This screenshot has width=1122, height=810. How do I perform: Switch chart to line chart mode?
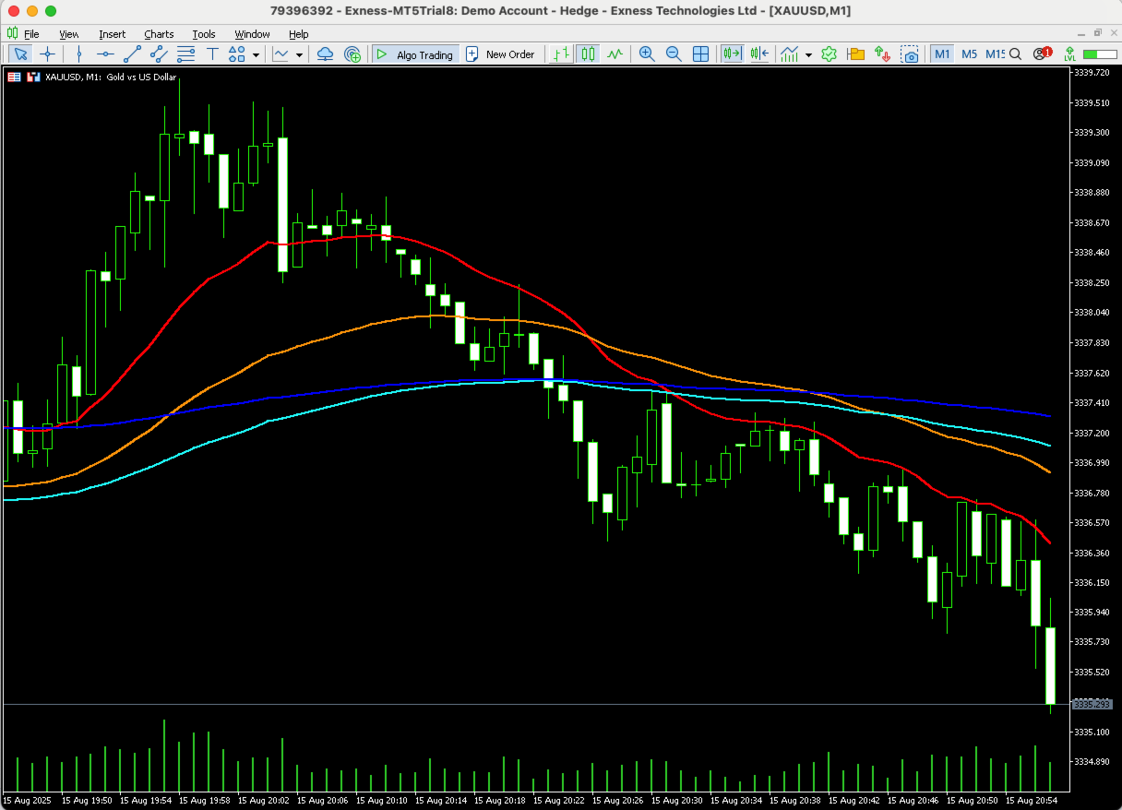(x=615, y=54)
